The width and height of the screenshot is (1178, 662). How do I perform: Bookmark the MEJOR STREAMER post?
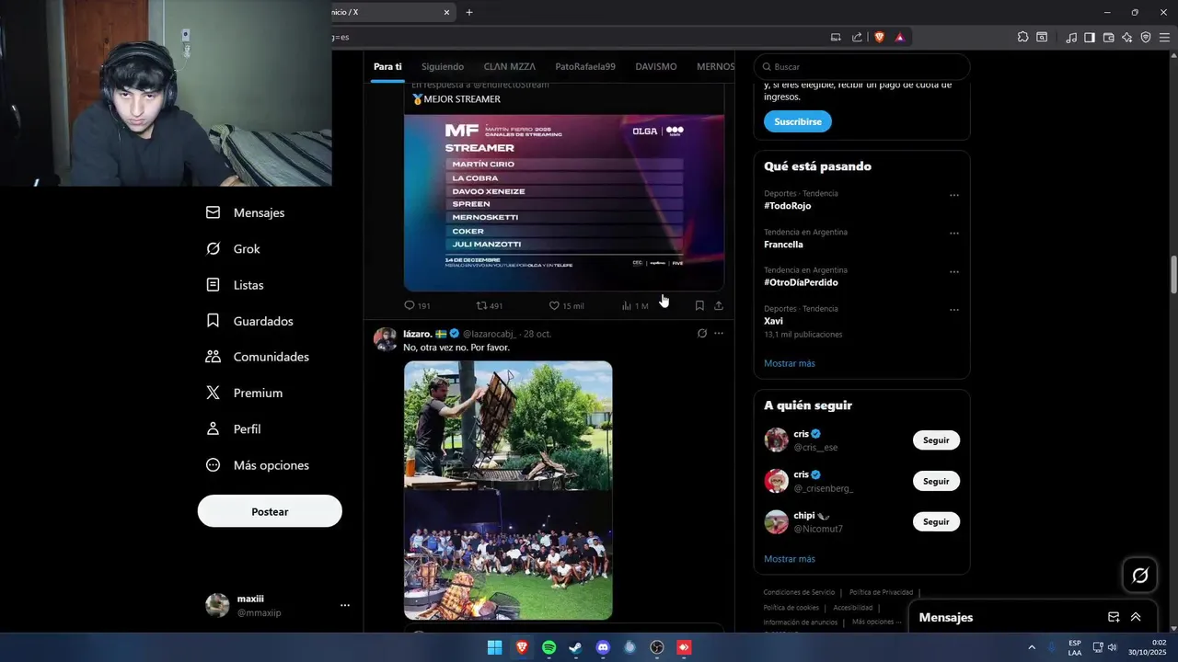coord(699,305)
